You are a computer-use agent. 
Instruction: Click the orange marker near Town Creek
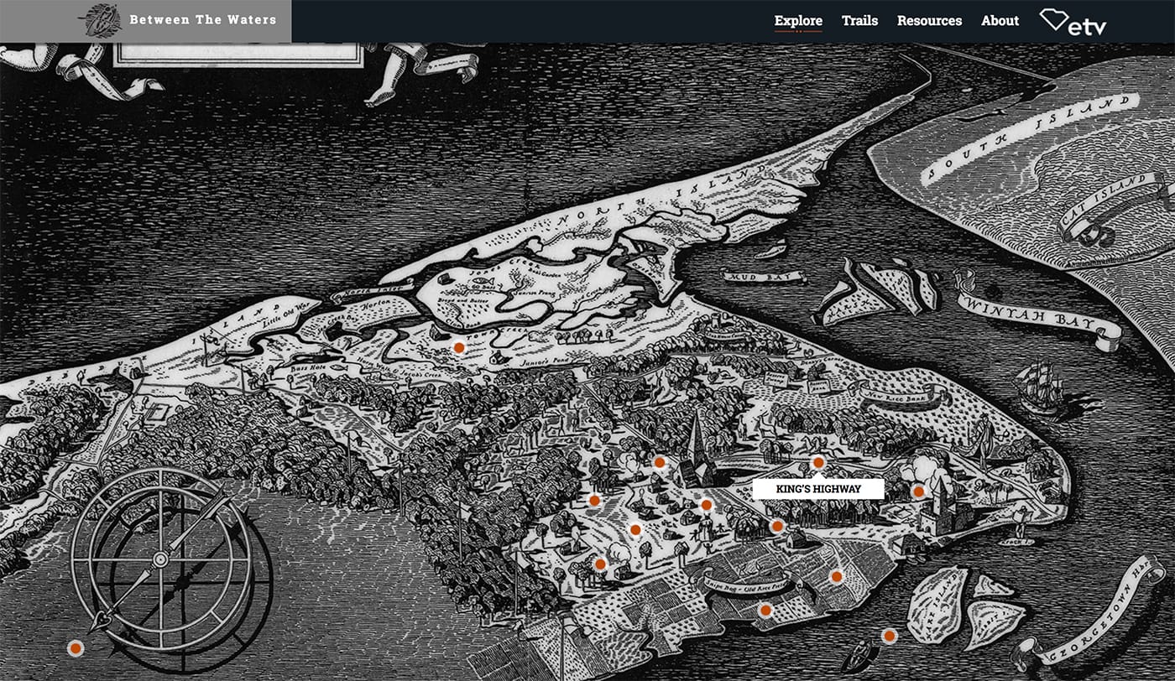tap(459, 345)
